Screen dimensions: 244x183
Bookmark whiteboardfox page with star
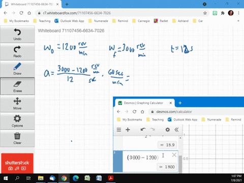[205, 13]
